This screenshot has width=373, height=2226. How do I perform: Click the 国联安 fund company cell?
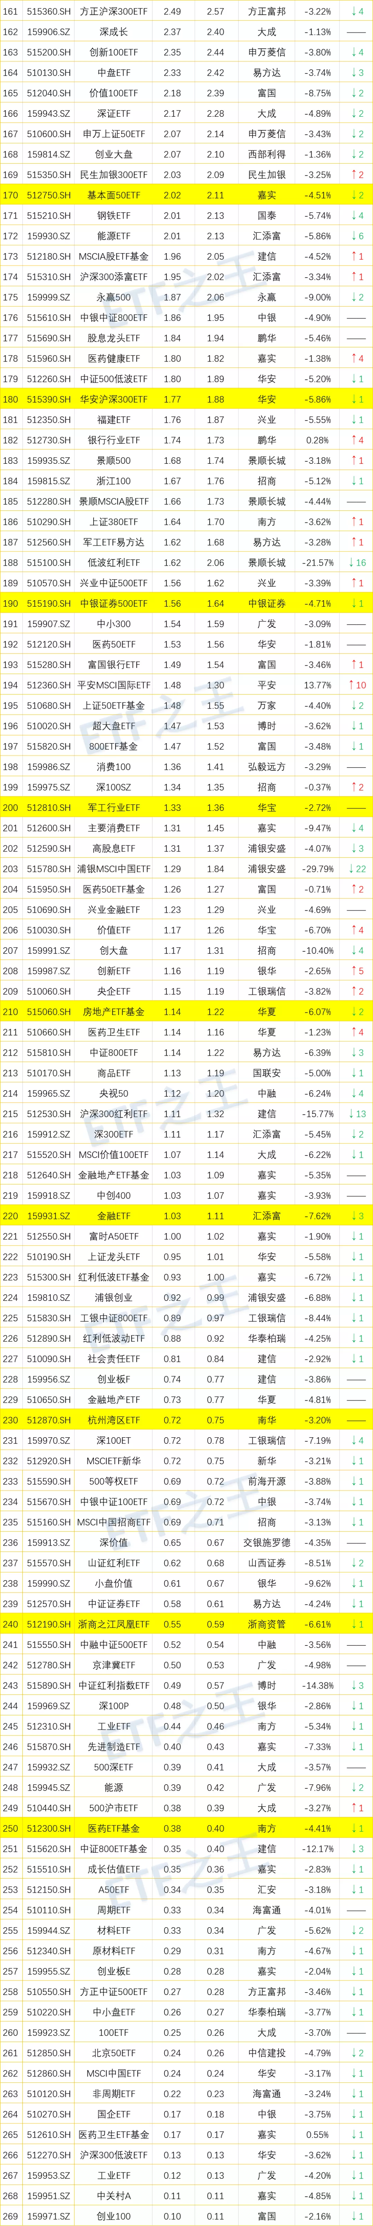point(267,1073)
